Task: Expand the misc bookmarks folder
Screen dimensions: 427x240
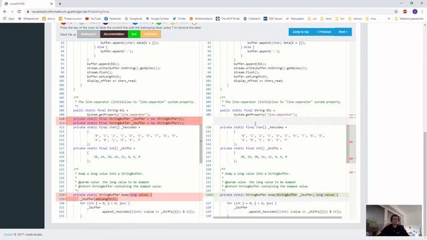Action: [371, 19]
